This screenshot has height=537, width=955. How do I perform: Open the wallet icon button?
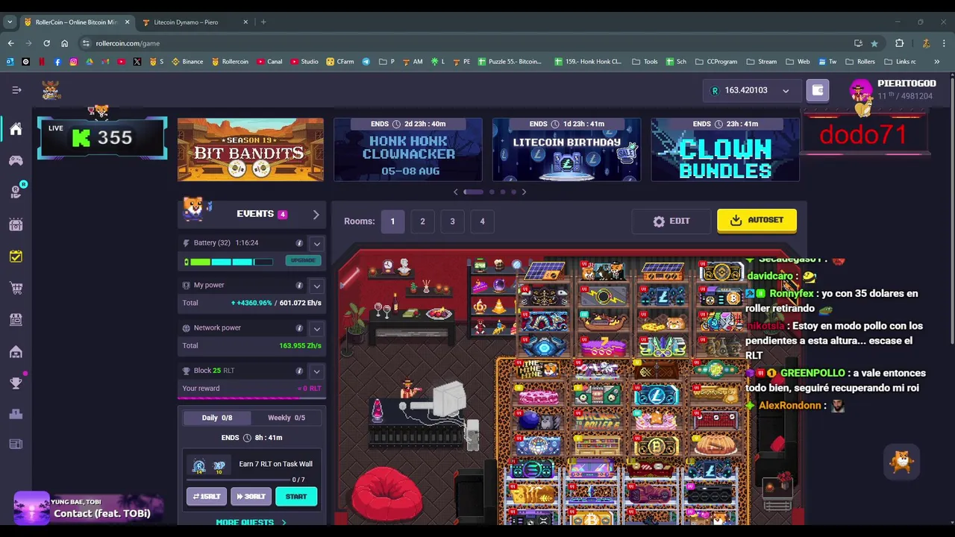[x=818, y=90]
